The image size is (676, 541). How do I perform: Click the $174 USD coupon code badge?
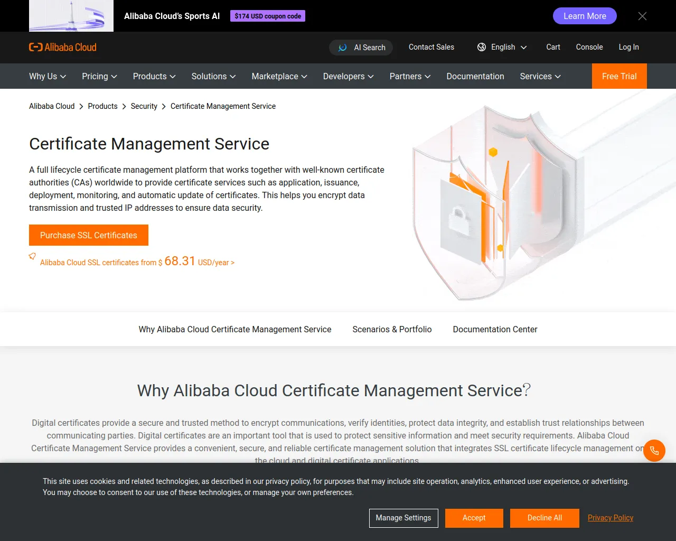point(268,16)
